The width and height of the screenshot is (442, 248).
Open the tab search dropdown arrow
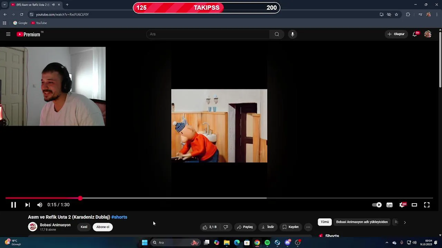click(4, 4)
